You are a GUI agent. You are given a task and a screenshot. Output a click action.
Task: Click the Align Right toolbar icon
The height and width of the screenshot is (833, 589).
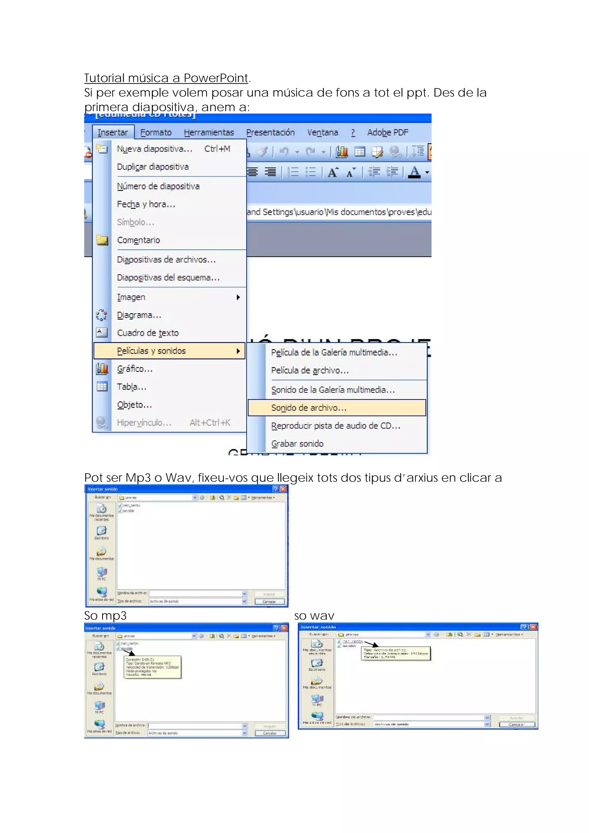point(270,172)
